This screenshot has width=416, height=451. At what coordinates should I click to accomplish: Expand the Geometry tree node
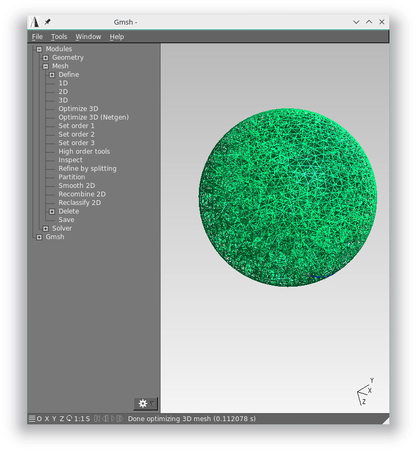[x=46, y=58]
